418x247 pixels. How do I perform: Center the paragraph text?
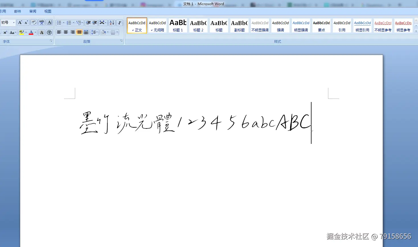tap(66, 32)
